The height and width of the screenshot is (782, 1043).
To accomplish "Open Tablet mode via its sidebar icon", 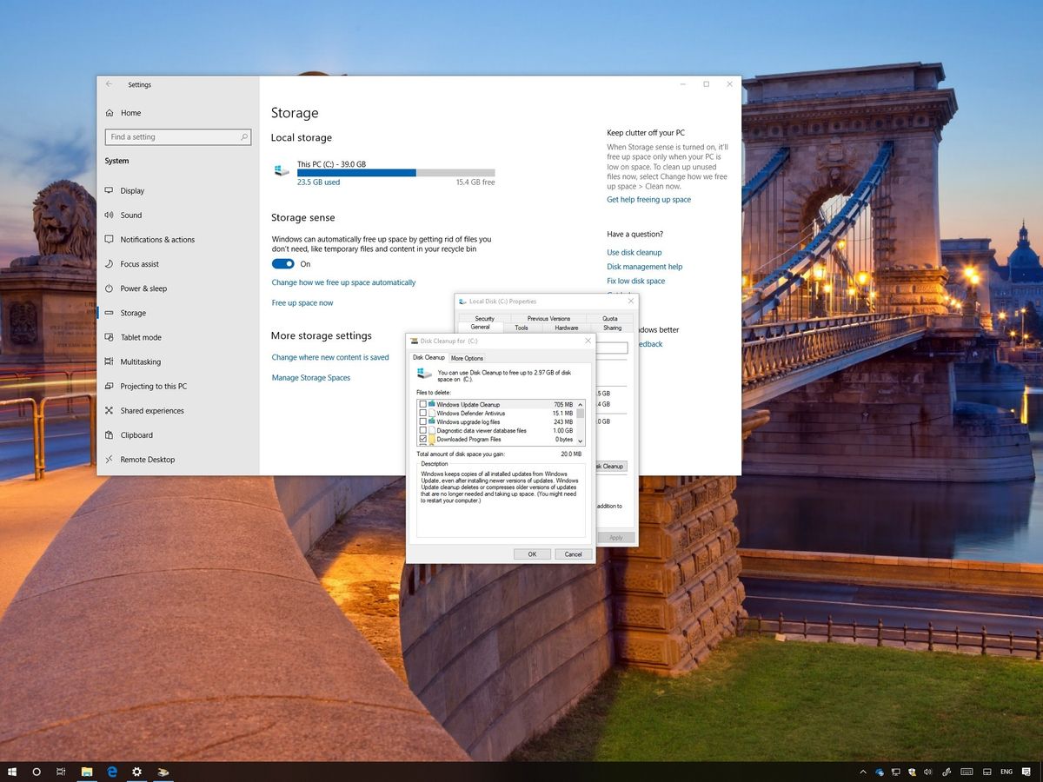I will [x=110, y=337].
